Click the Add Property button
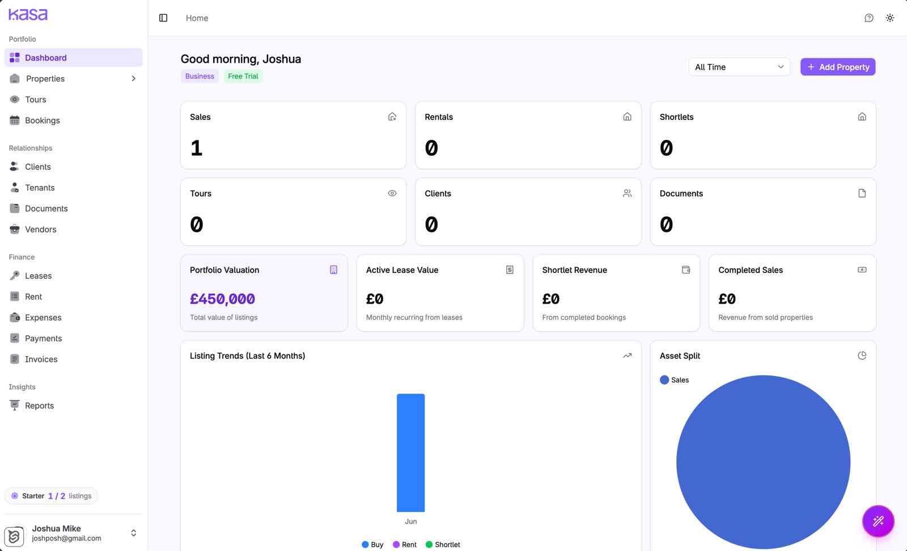 tap(838, 67)
